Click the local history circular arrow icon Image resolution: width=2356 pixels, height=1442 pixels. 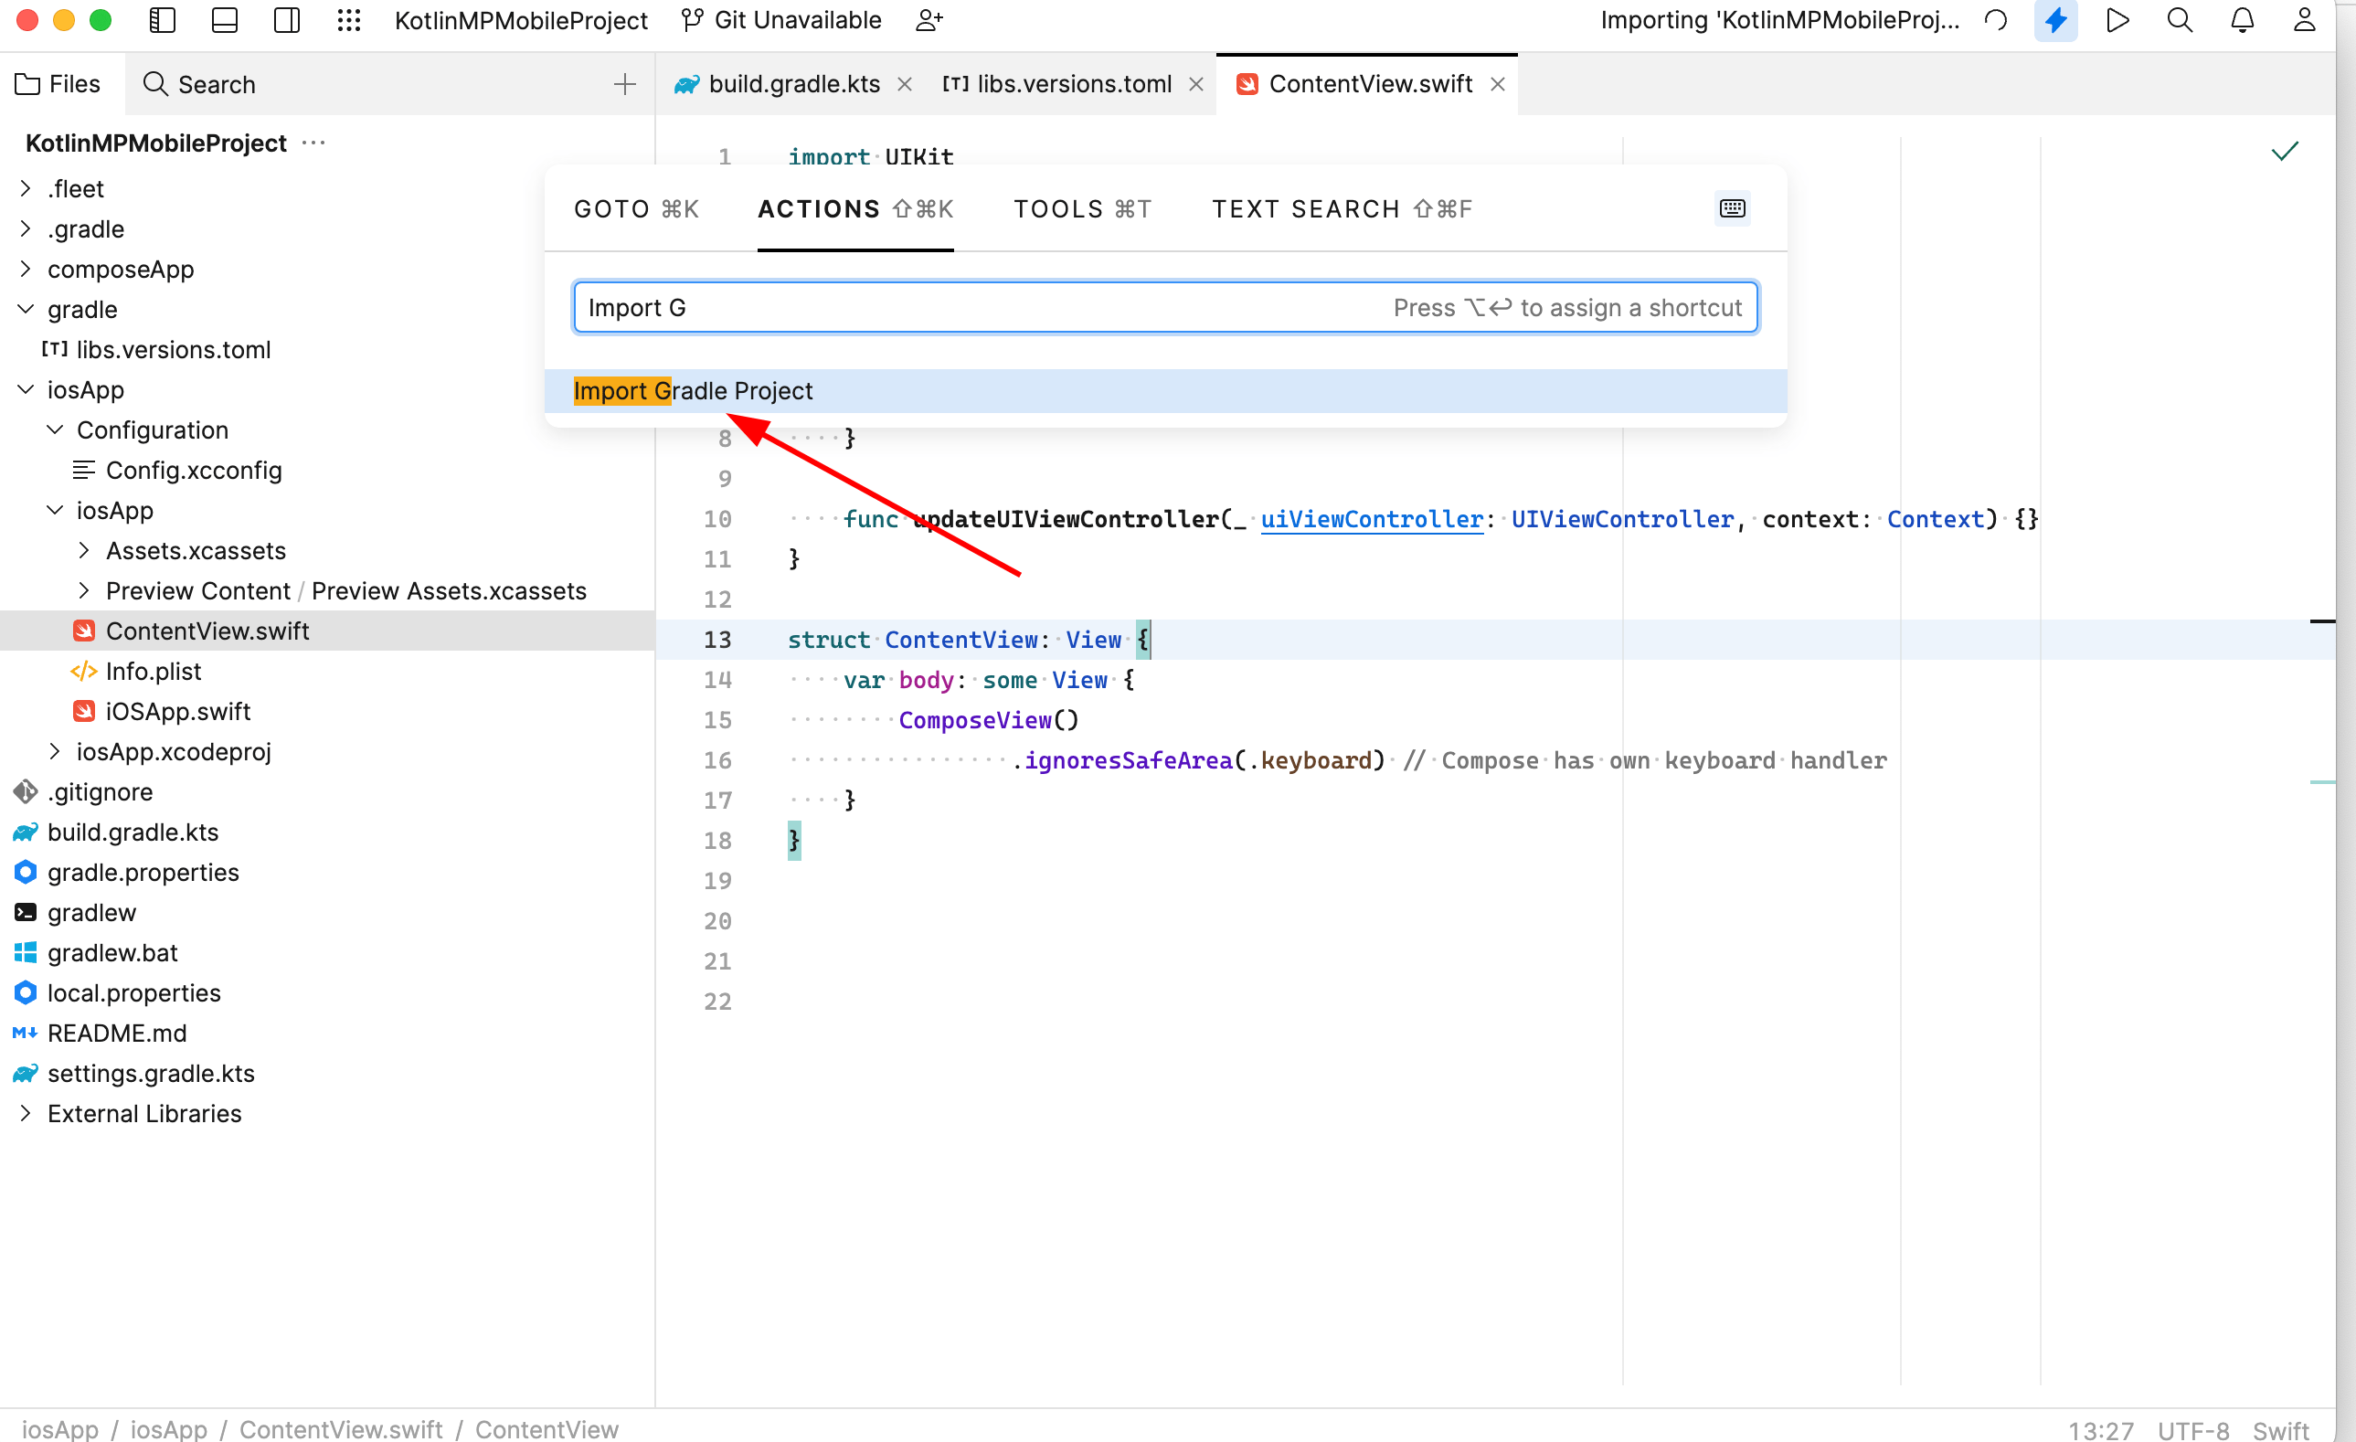(1996, 19)
